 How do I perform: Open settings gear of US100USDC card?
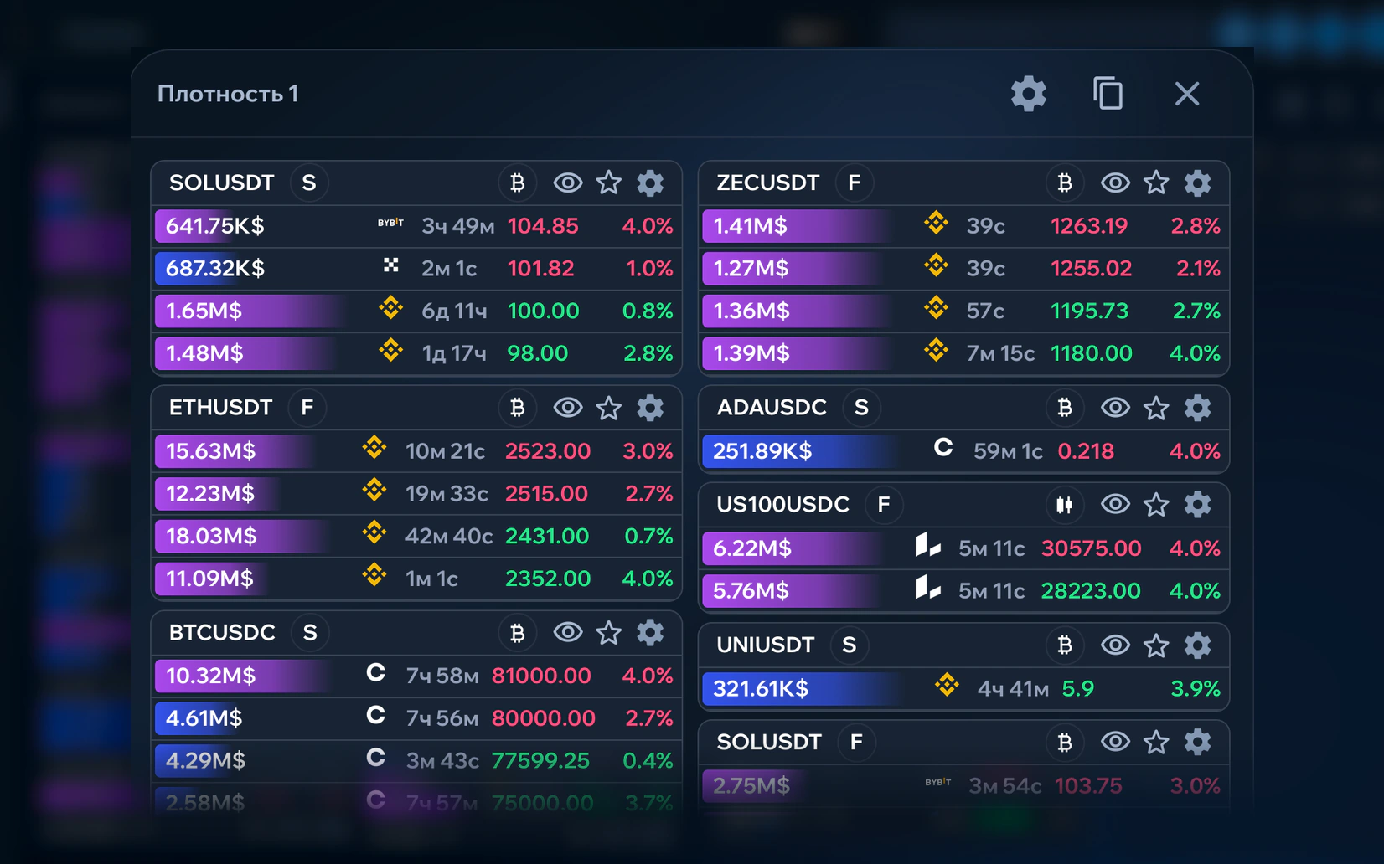pos(1197,504)
